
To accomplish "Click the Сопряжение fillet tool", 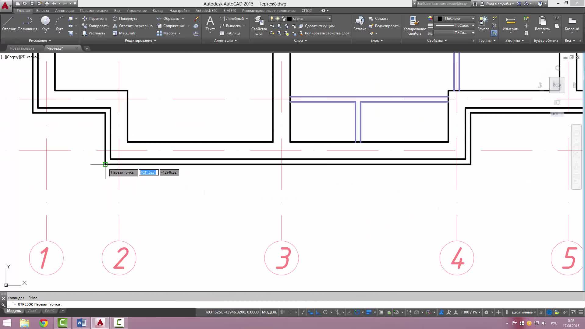I will 171,26.
